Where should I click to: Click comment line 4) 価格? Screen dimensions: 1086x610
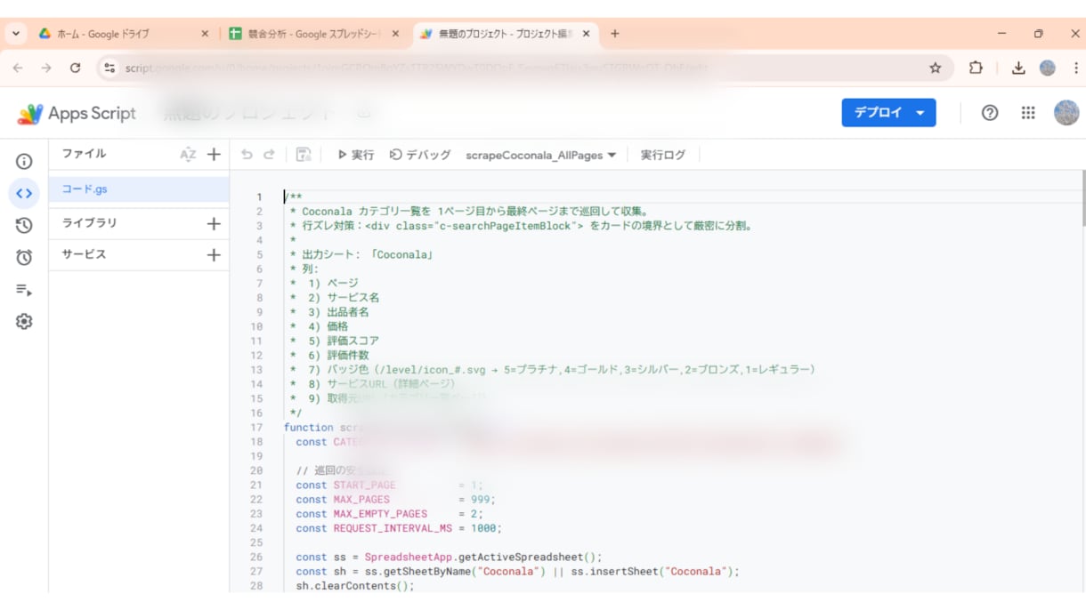click(x=319, y=326)
